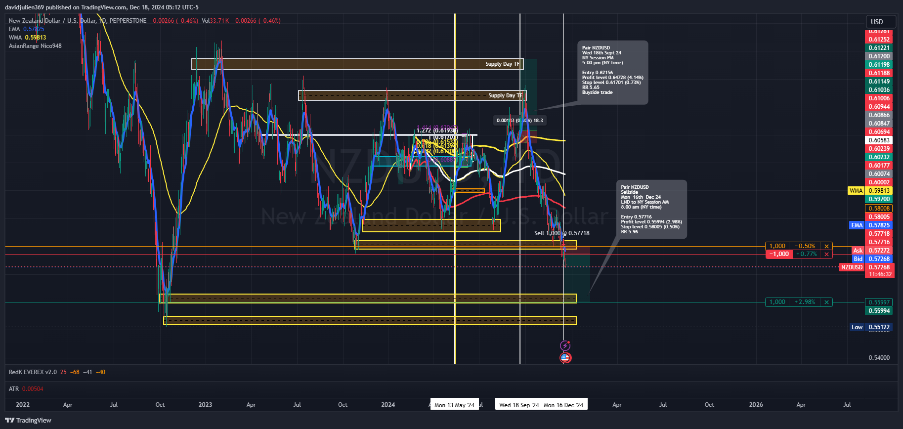Close the red -1,000 +0.77% position
The image size is (903, 429).
(x=826, y=254)
